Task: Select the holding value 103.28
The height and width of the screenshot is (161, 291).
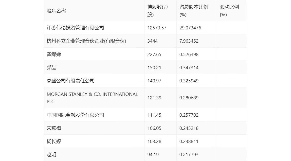Action: (x=154, y=141)
